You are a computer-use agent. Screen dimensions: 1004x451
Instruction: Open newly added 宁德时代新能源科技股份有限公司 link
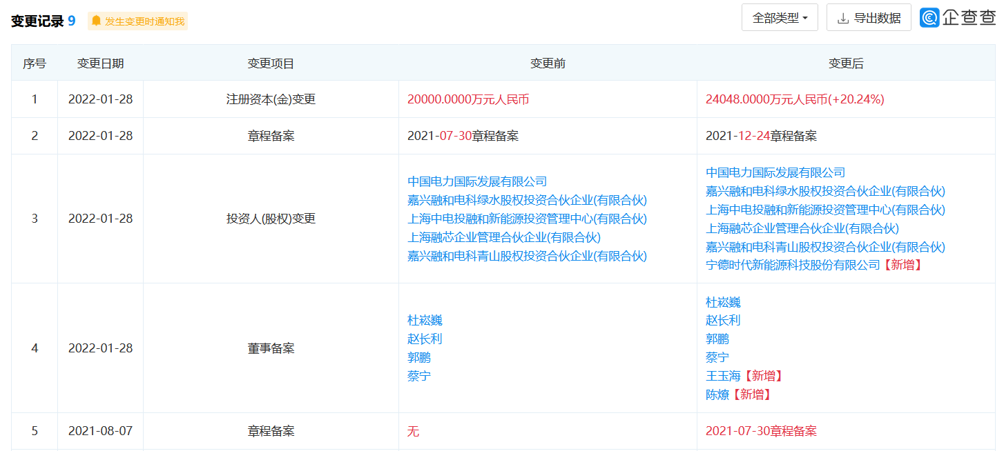(x=793, y=265)
